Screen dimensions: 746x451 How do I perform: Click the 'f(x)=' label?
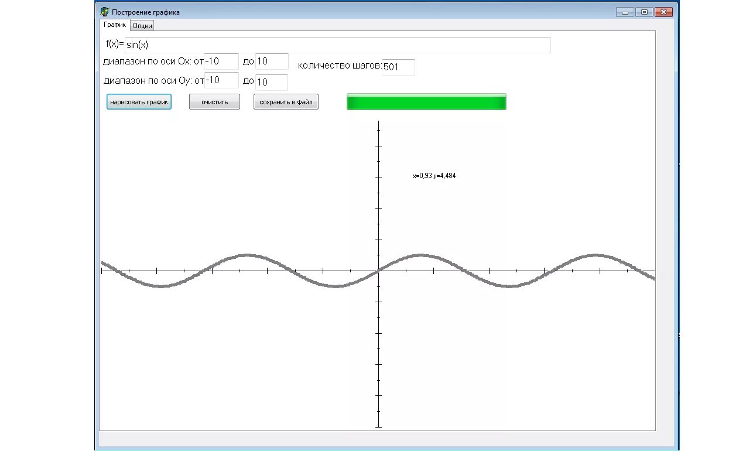[115, 44]
